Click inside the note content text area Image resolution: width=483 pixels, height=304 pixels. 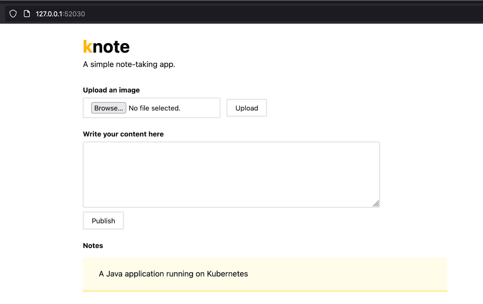(231, 174)
